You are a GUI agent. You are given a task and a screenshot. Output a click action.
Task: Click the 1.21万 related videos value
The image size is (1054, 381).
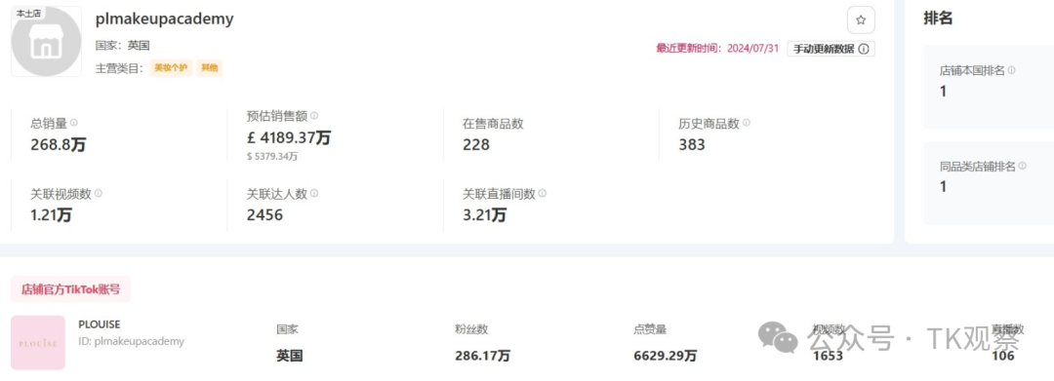[x=51, y=214]
